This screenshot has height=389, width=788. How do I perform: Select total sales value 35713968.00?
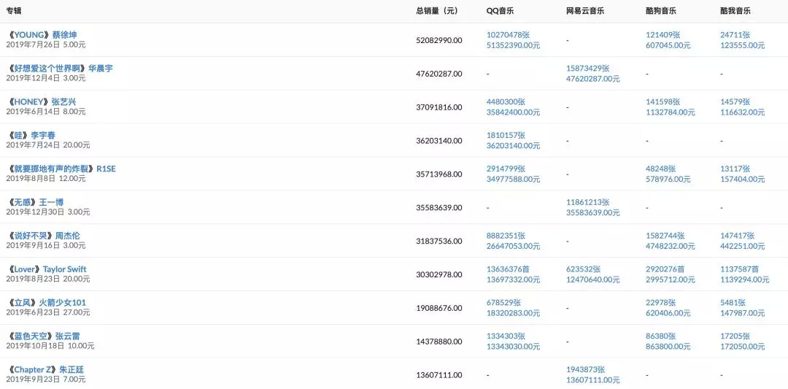click(x=439, y=174)
